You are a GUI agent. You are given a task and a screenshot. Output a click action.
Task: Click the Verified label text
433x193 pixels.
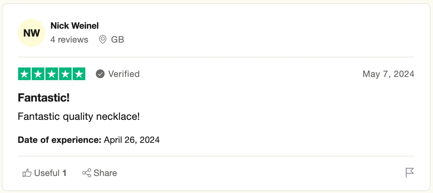point(124,74)
